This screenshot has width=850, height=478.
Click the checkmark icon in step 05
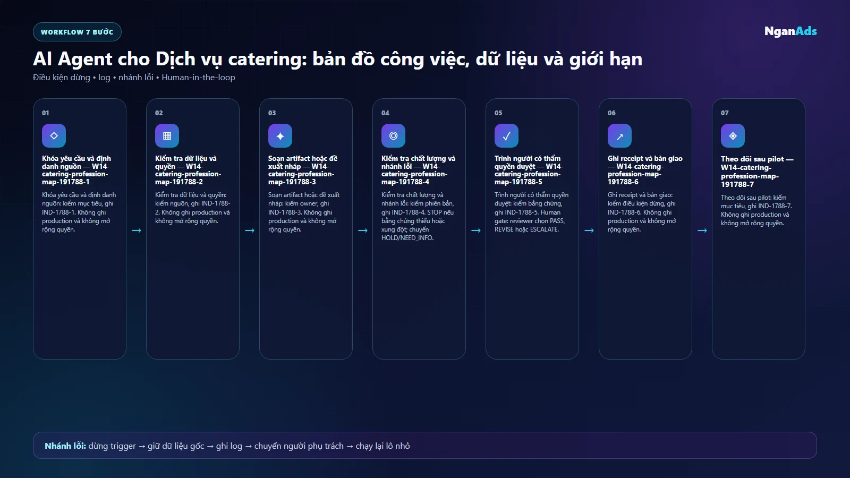[x=506, y=136]
